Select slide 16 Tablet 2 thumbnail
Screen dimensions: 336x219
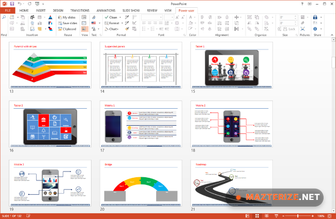[x=50, y=124]
